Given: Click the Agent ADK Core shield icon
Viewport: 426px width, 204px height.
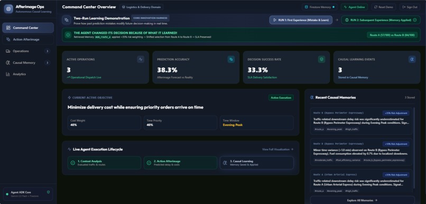Looking at the screenshot, I should [48, 192].
